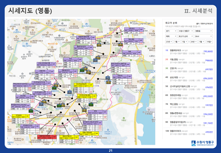Click the 6억3,500만 price

[x=208, y=96]
